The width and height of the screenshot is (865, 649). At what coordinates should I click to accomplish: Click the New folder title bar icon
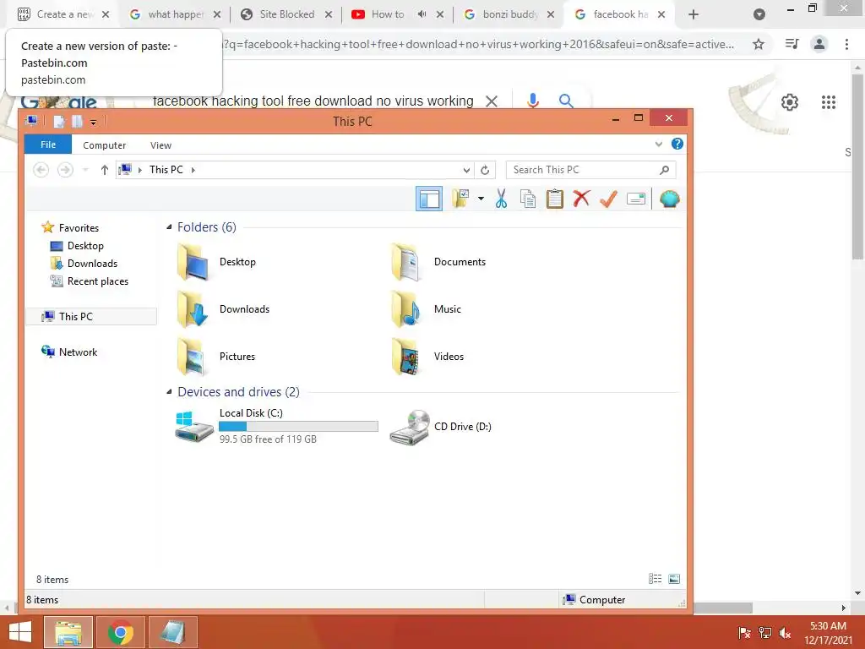(77, 122)
